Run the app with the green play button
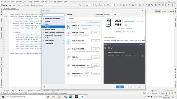Viewport: 177px width, 99px height. click(115, 5)
